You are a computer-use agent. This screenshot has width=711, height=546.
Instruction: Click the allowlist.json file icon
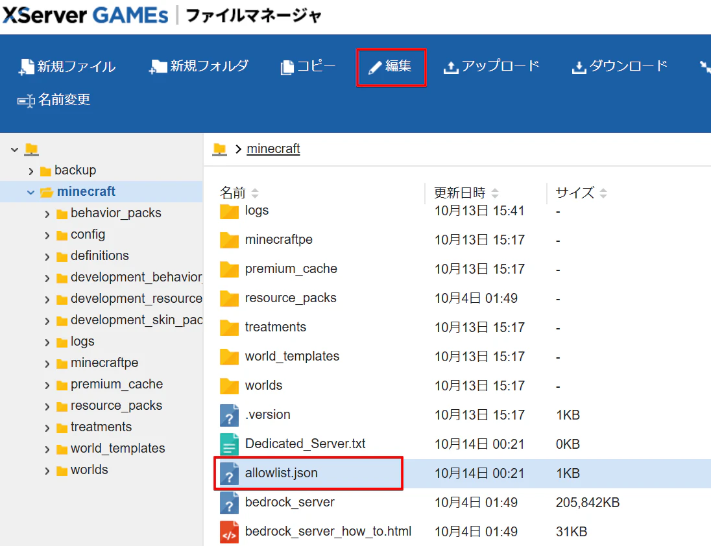230,473
